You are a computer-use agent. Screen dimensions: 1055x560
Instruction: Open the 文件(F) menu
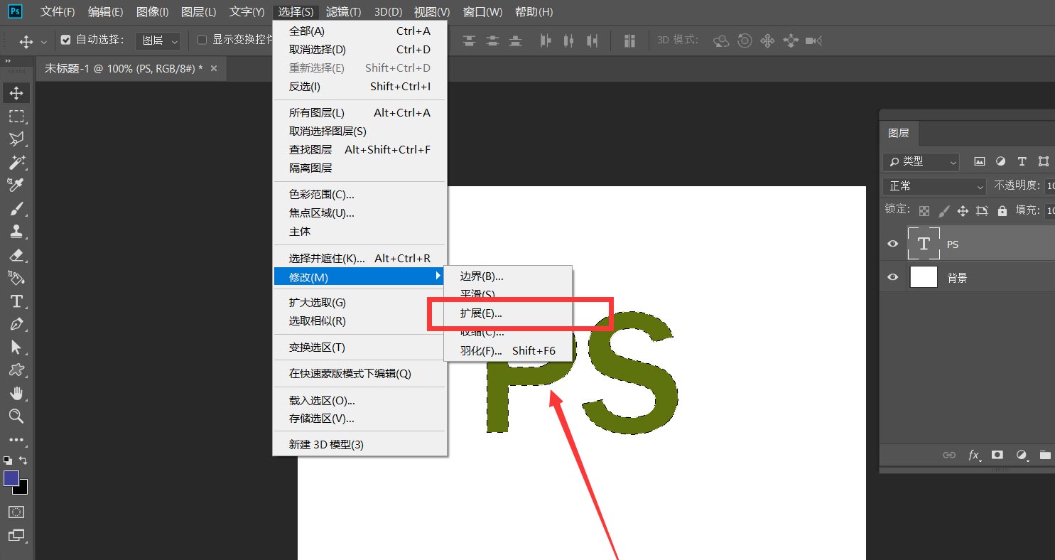click(x=58, y=12)
